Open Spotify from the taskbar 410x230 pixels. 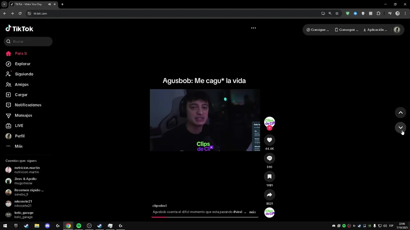[79, 226]
